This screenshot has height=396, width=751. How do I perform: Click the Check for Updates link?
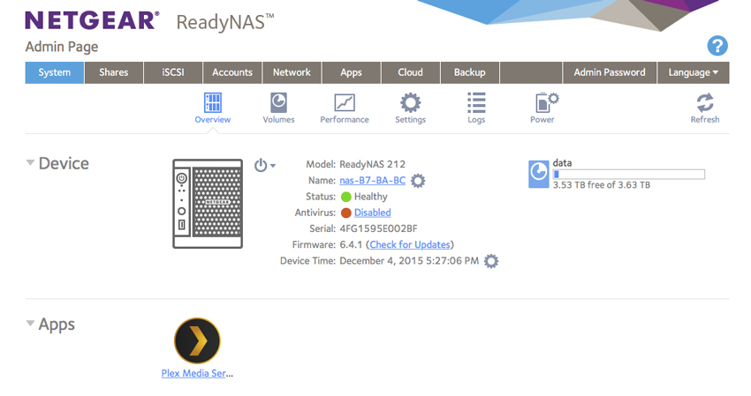click(x=410, y=244)
